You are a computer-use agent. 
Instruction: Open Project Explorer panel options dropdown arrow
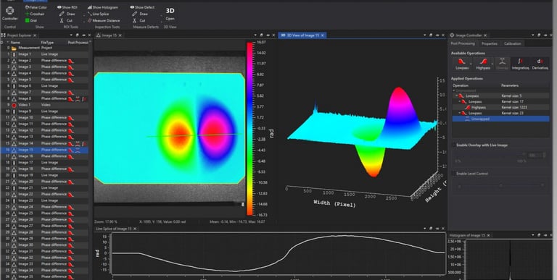[71, 35]
